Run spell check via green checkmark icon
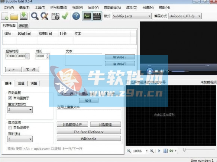The image size is (217, 162). [65, 16]
